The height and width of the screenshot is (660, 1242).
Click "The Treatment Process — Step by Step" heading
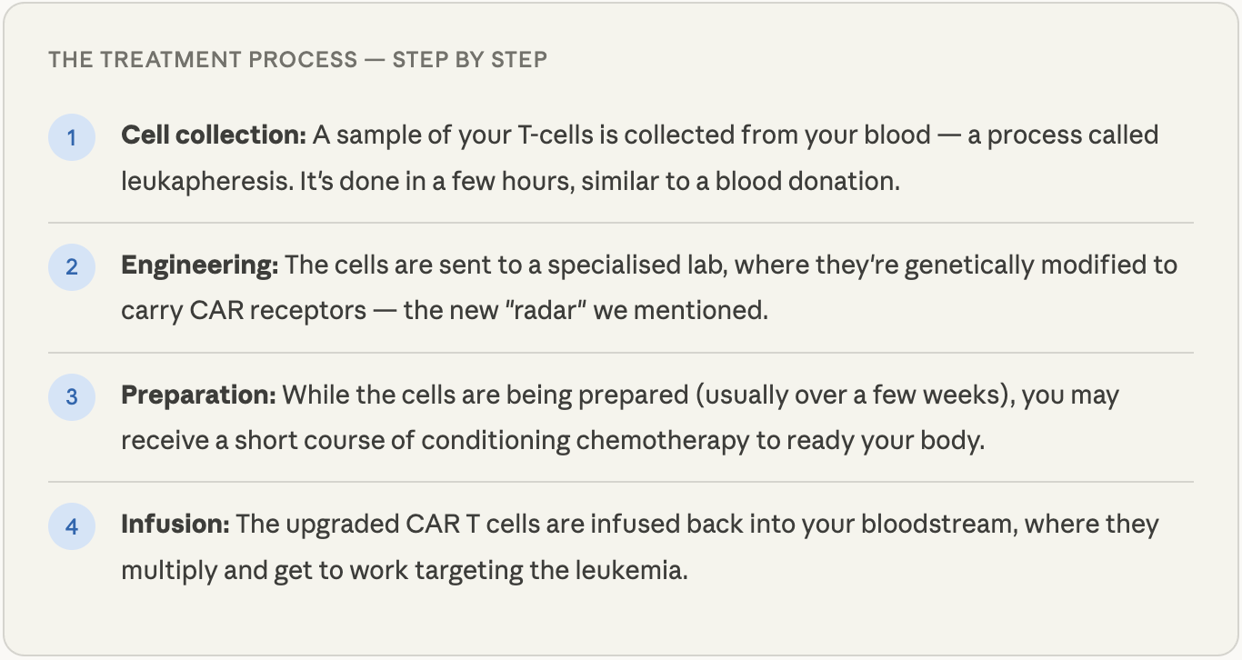(297, 60)
